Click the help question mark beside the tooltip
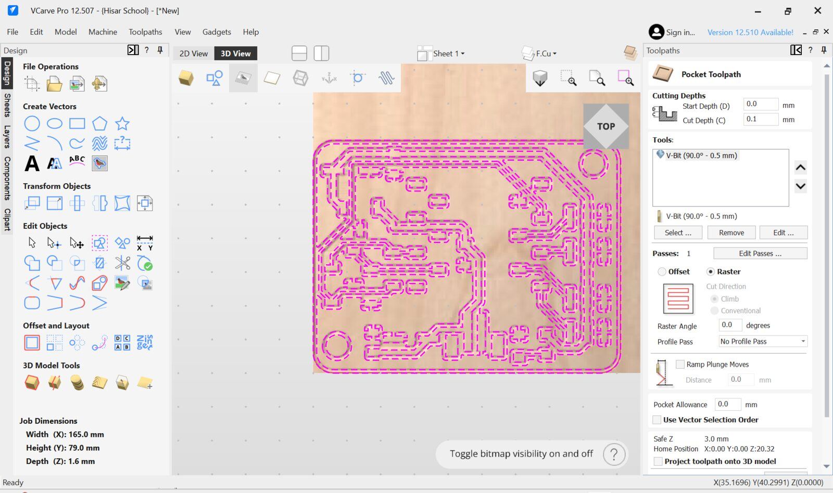The image size is (833, 493). 614,454
